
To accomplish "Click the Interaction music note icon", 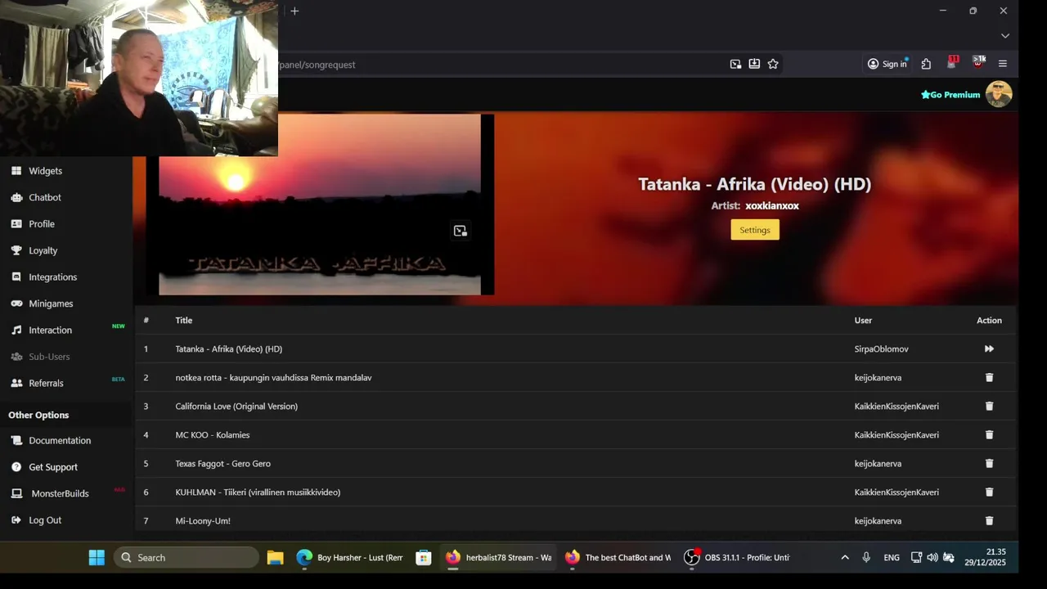I will tap(16, 330).
